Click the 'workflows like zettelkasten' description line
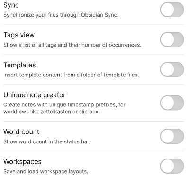Screen dimensions: 190x178 (x=52, y=112)
